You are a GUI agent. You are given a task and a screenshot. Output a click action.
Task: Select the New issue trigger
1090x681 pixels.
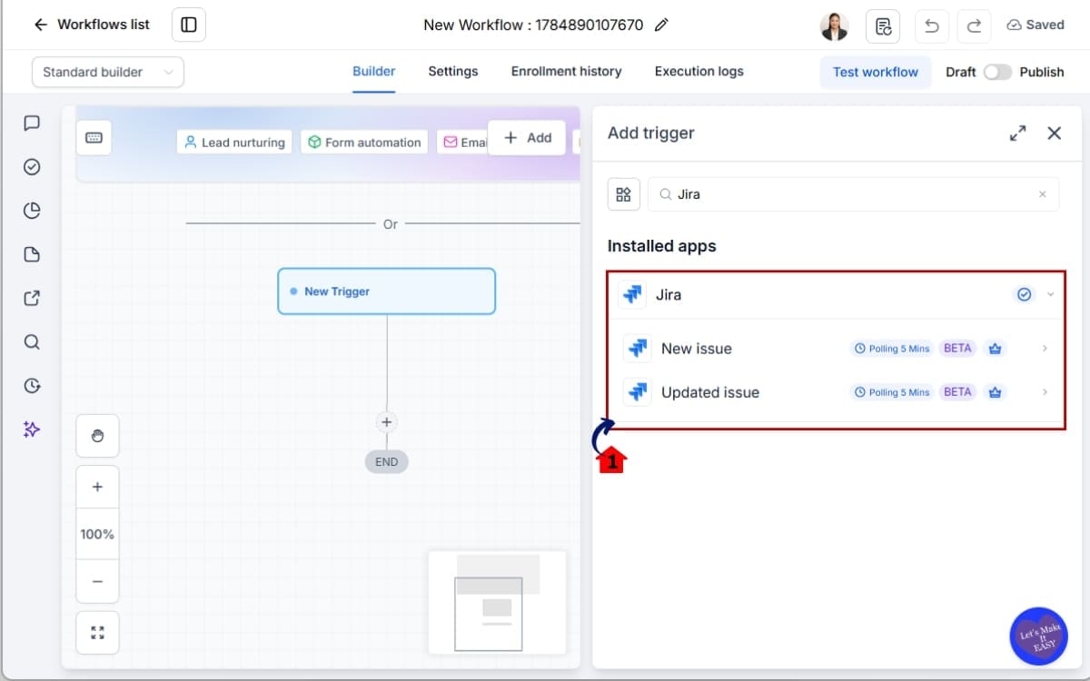(x=837, y=349)
